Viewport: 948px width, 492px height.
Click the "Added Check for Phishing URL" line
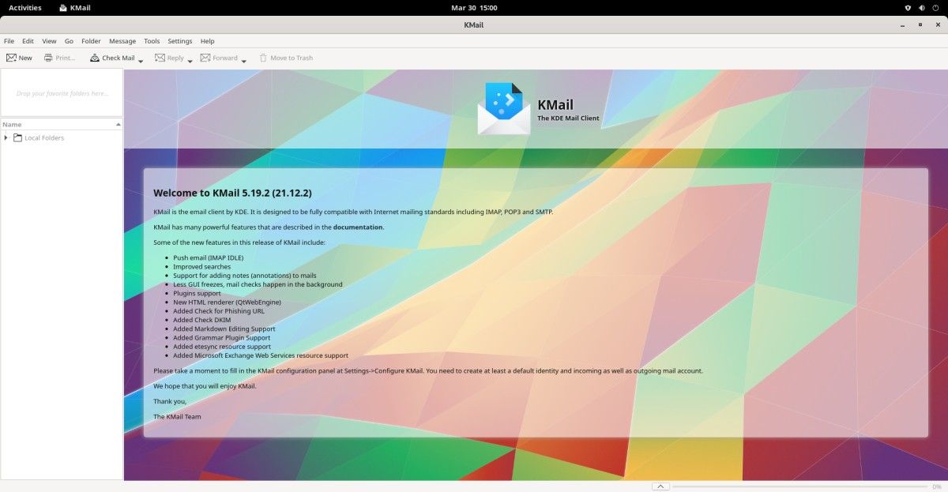218,311
